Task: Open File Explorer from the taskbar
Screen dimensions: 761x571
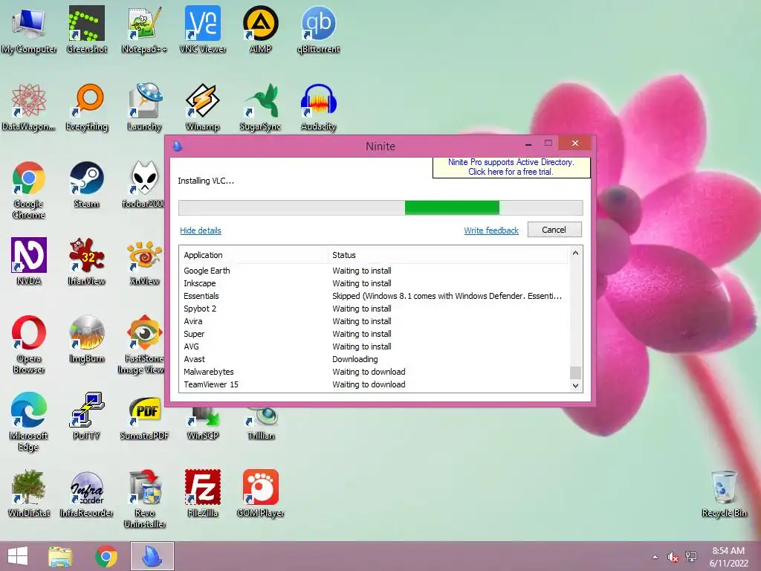Action: tap(60, 556)
